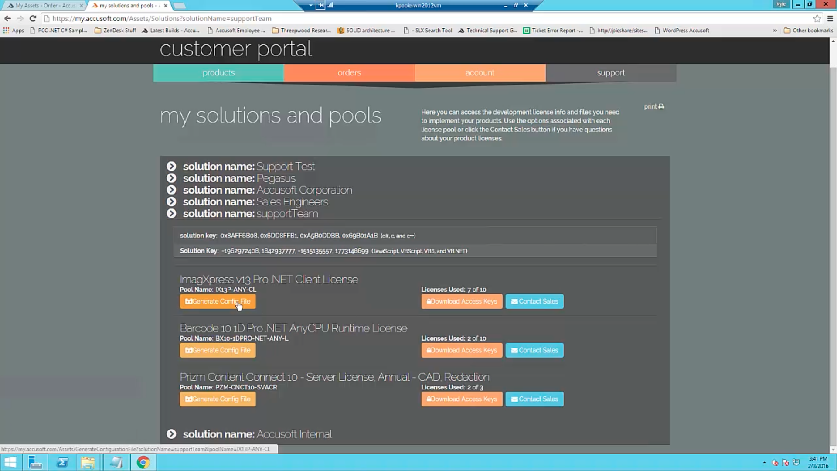Reload the page with refresh icon

(x=33, y=18)
